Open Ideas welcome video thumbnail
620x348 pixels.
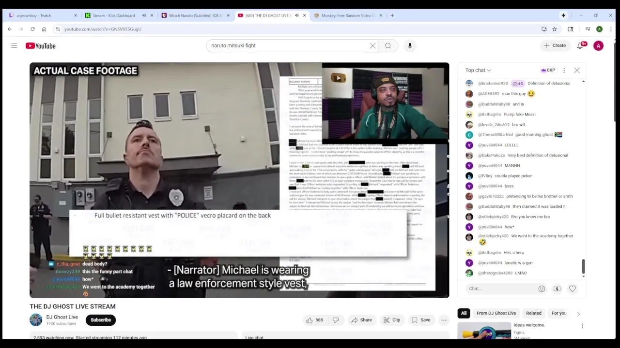click(484, 330)
